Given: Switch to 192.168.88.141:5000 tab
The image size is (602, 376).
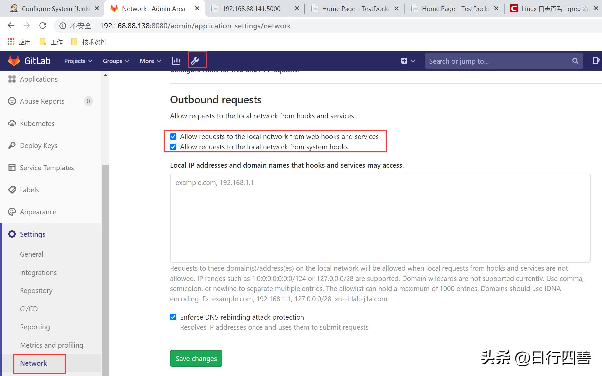Looking at the screenshot, I should pos(252,9).
